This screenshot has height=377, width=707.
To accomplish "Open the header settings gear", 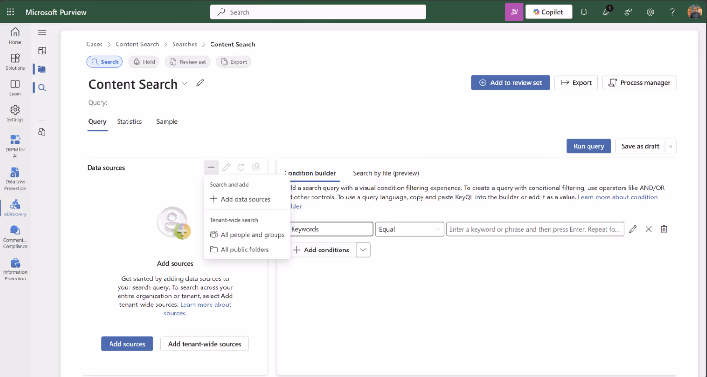I will point(651,12).
